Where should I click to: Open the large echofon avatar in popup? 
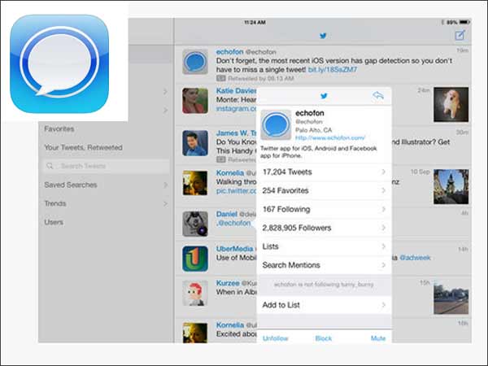(276, 125)
